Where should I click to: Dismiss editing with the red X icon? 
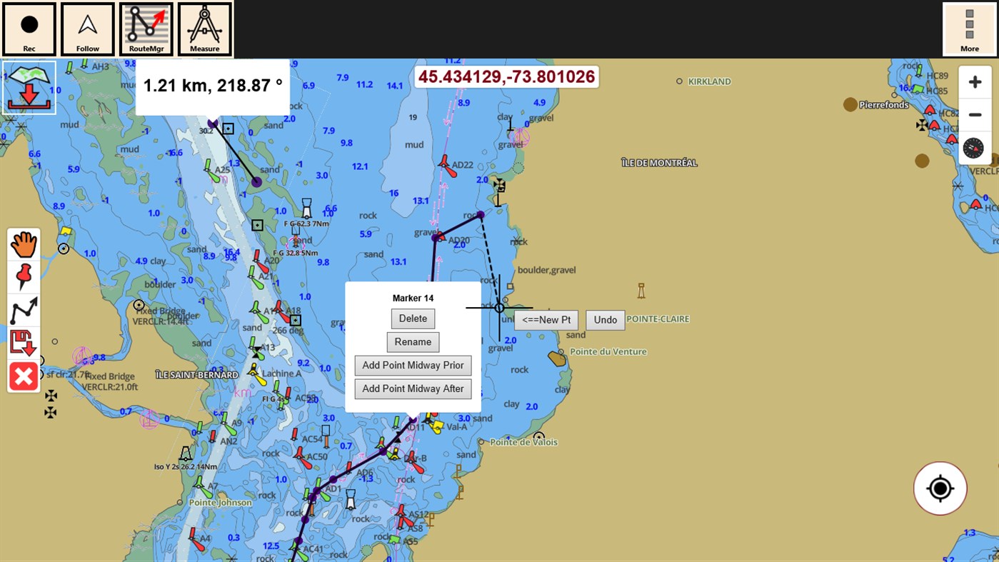click(x=23, y=376)
